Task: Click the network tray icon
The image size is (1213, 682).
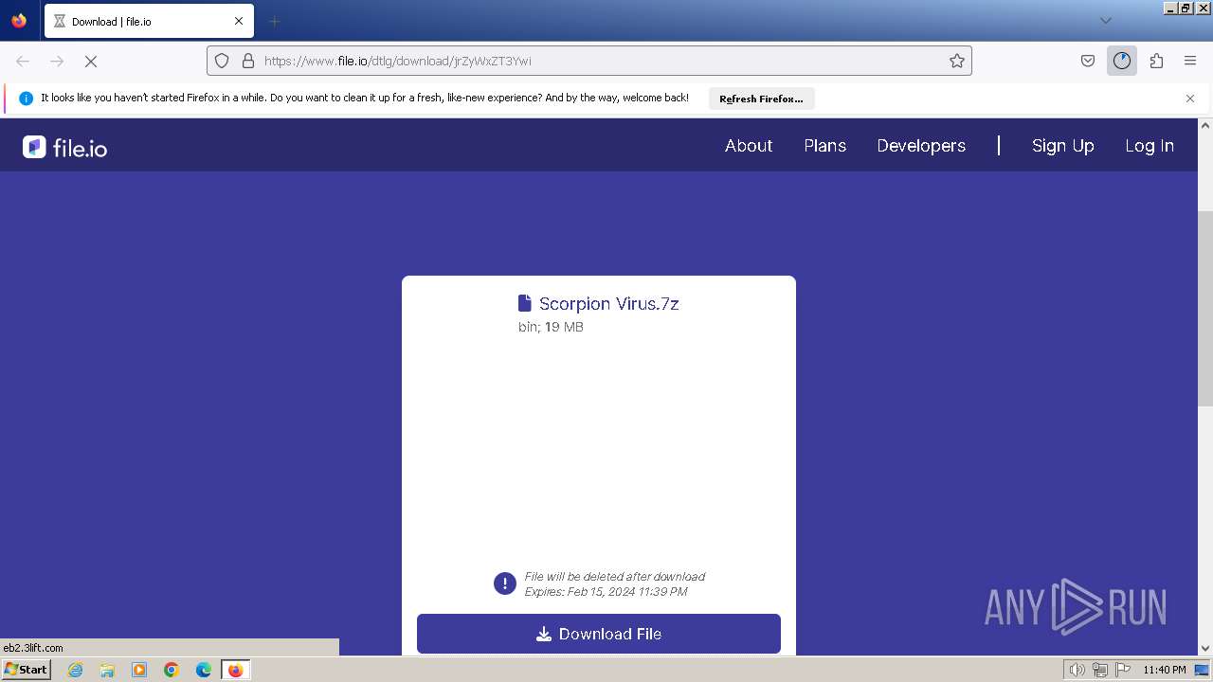Action: [1100, 670]
